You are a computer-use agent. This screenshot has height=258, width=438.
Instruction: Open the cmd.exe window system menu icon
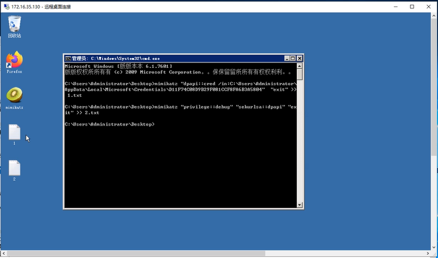pyautogui.click(x=68, y=58)
